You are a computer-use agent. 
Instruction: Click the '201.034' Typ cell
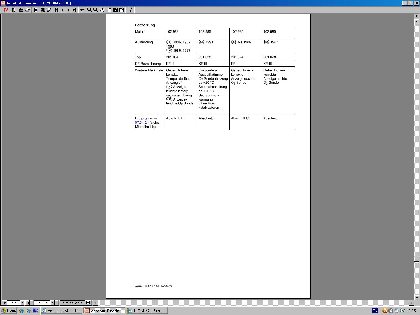[x=181, y=57]
